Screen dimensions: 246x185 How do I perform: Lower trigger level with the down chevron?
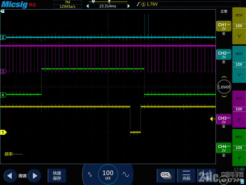click(x=224, y=96)
